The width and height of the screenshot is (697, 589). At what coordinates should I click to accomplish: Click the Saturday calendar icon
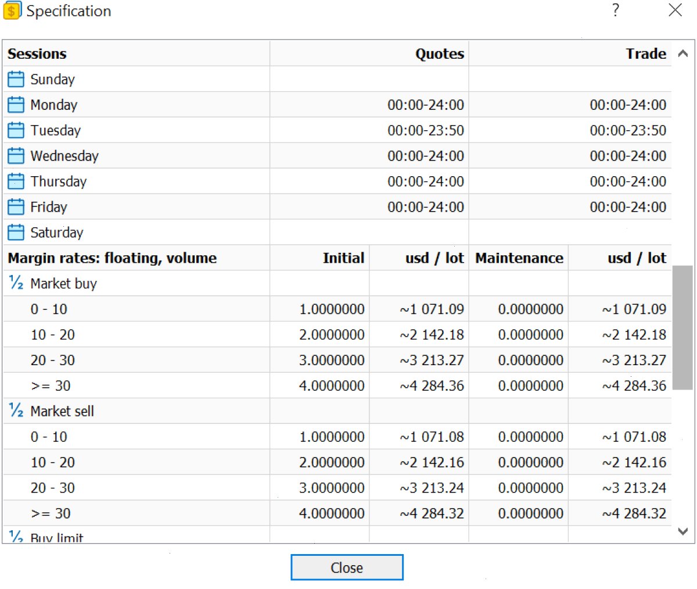16,233
